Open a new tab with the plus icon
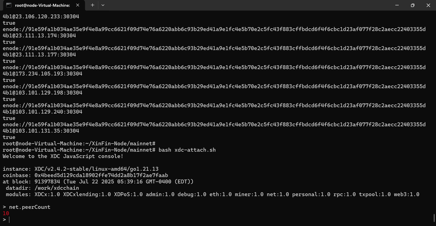This screenshot has height=226, width=436. (92, 5)
